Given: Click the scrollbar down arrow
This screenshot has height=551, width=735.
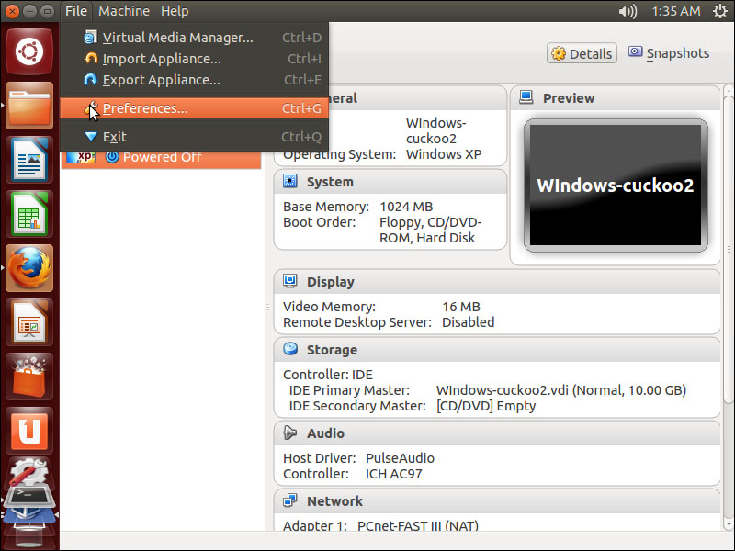Looking at the screenshot, I should [x=729, y=523].
